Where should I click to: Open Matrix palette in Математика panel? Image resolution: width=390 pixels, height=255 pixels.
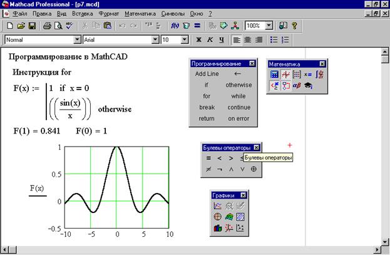tap(297, 74)
